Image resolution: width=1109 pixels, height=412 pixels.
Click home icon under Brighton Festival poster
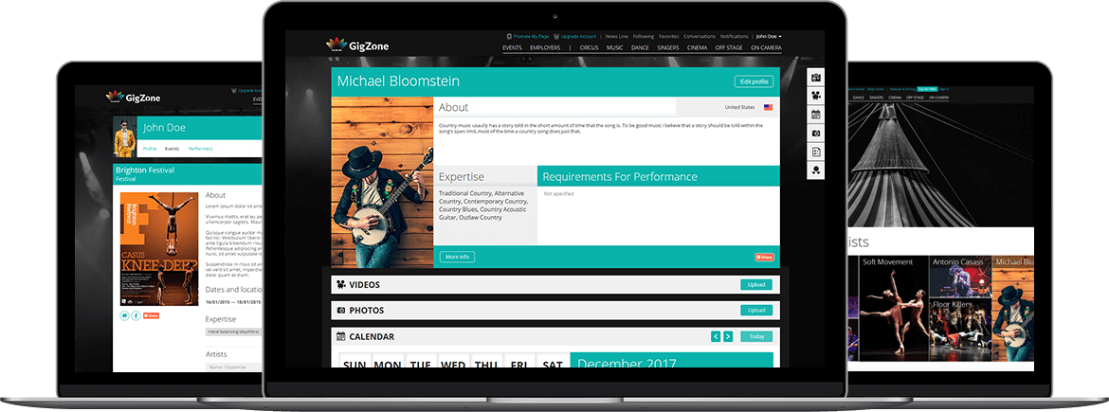click(x=124, y=316)
